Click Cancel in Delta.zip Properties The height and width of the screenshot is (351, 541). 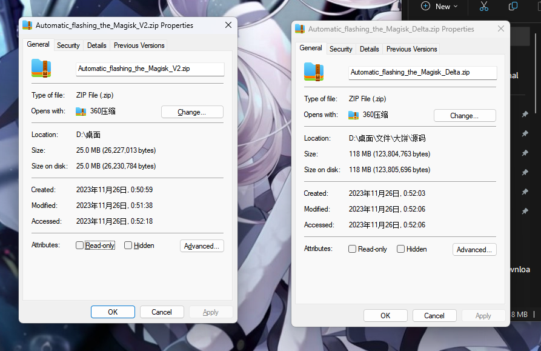coord(434,316)
